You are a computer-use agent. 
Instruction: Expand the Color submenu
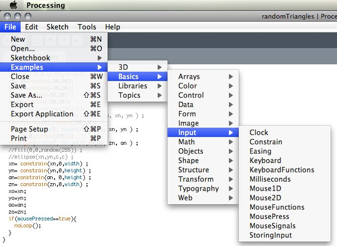point(203,86)
